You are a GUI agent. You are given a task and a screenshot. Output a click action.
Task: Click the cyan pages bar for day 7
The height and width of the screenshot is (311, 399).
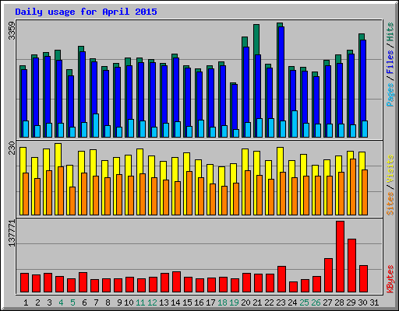(x=96, y=126)
